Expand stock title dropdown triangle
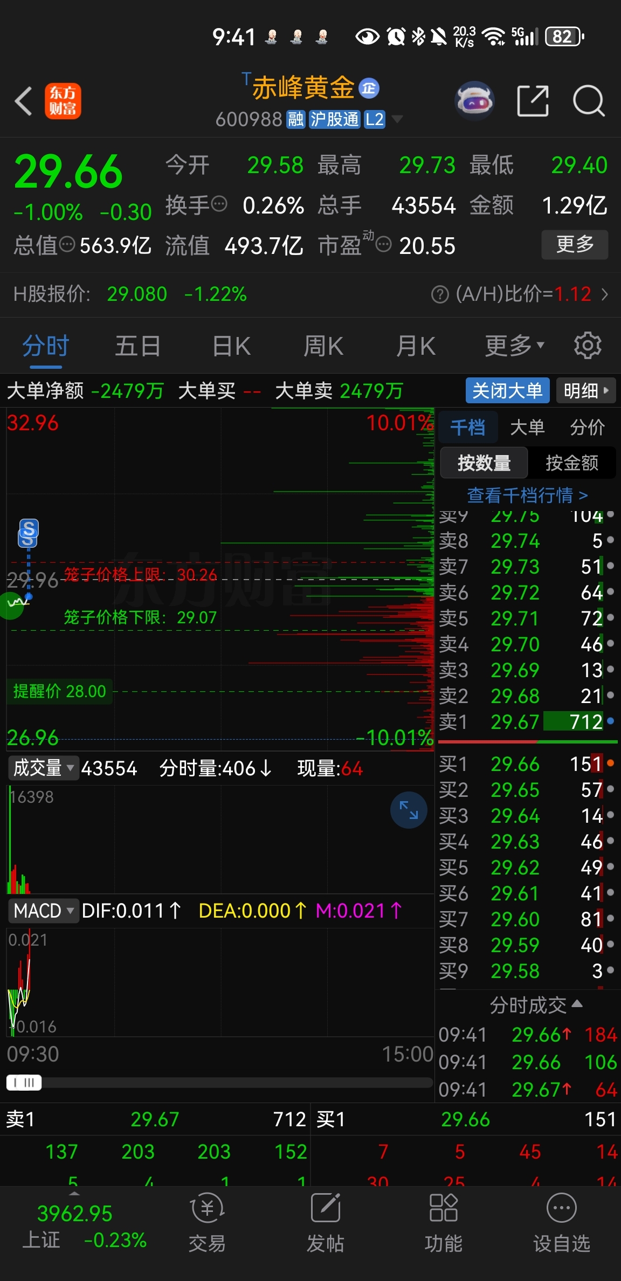Viewport: 621px width, 1281px height. click(397, 119)
